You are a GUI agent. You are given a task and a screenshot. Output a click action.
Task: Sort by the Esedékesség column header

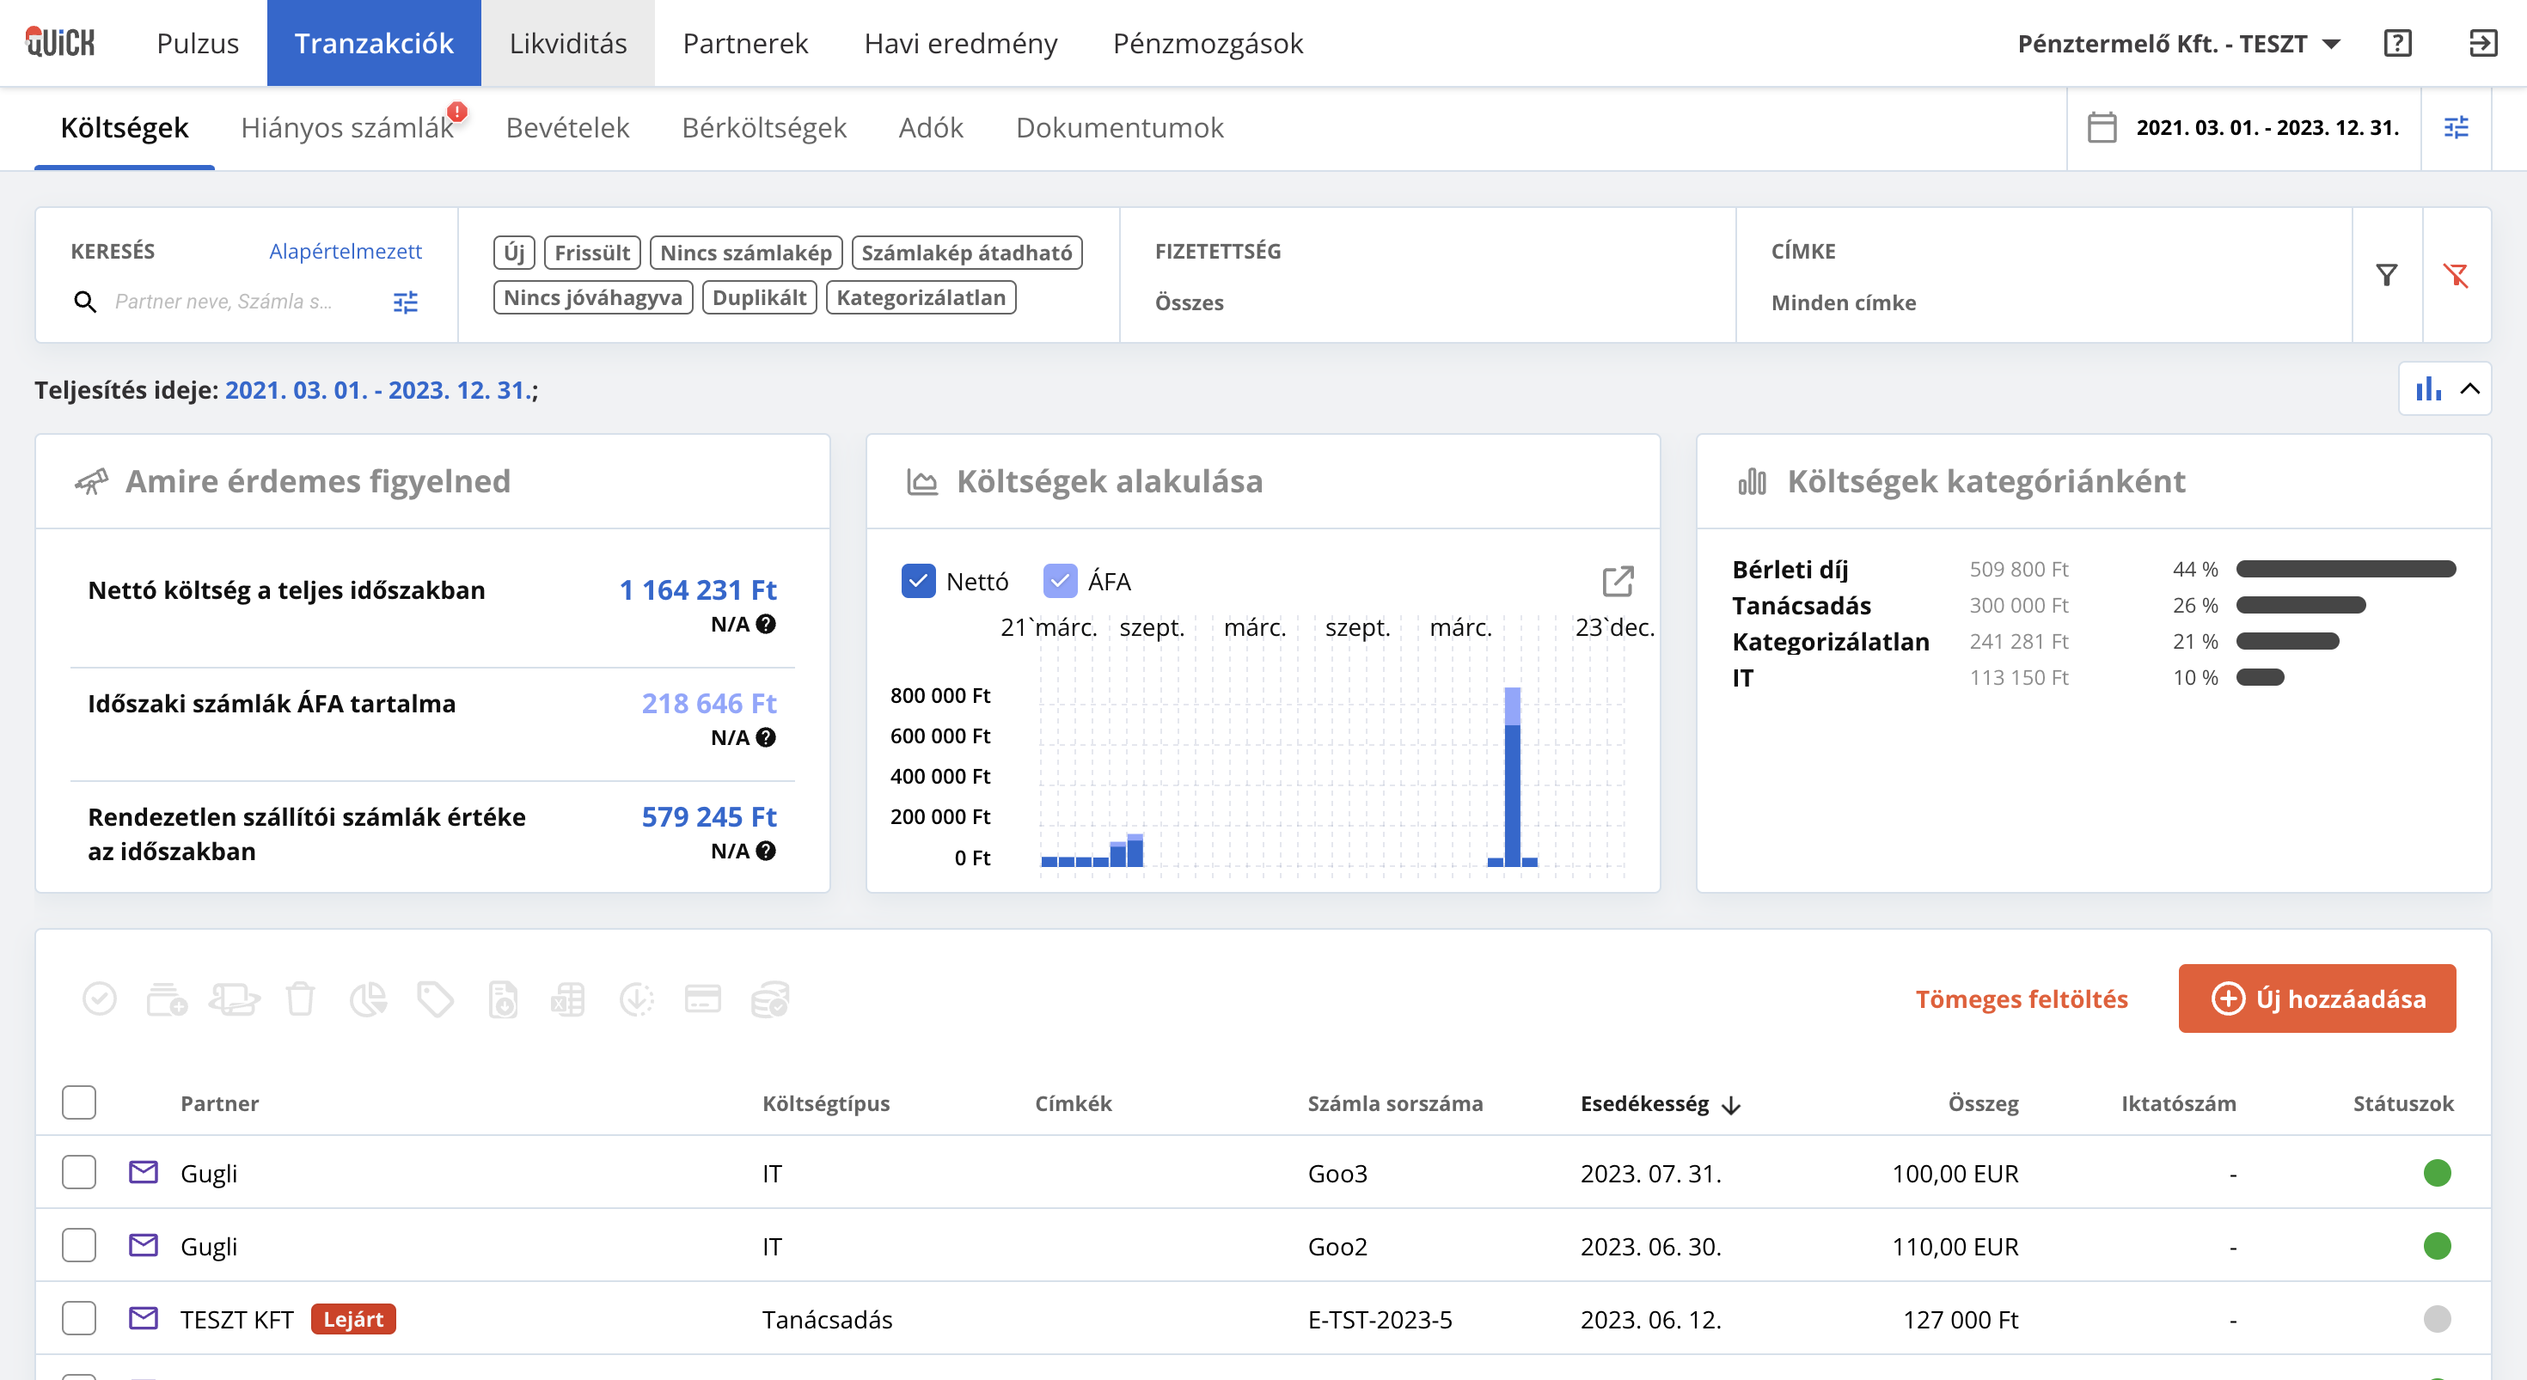tap(1660, 1103)
